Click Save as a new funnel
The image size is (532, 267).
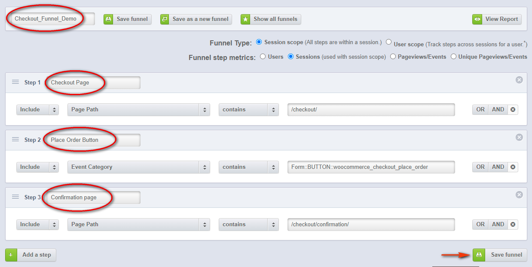point(196,19)
